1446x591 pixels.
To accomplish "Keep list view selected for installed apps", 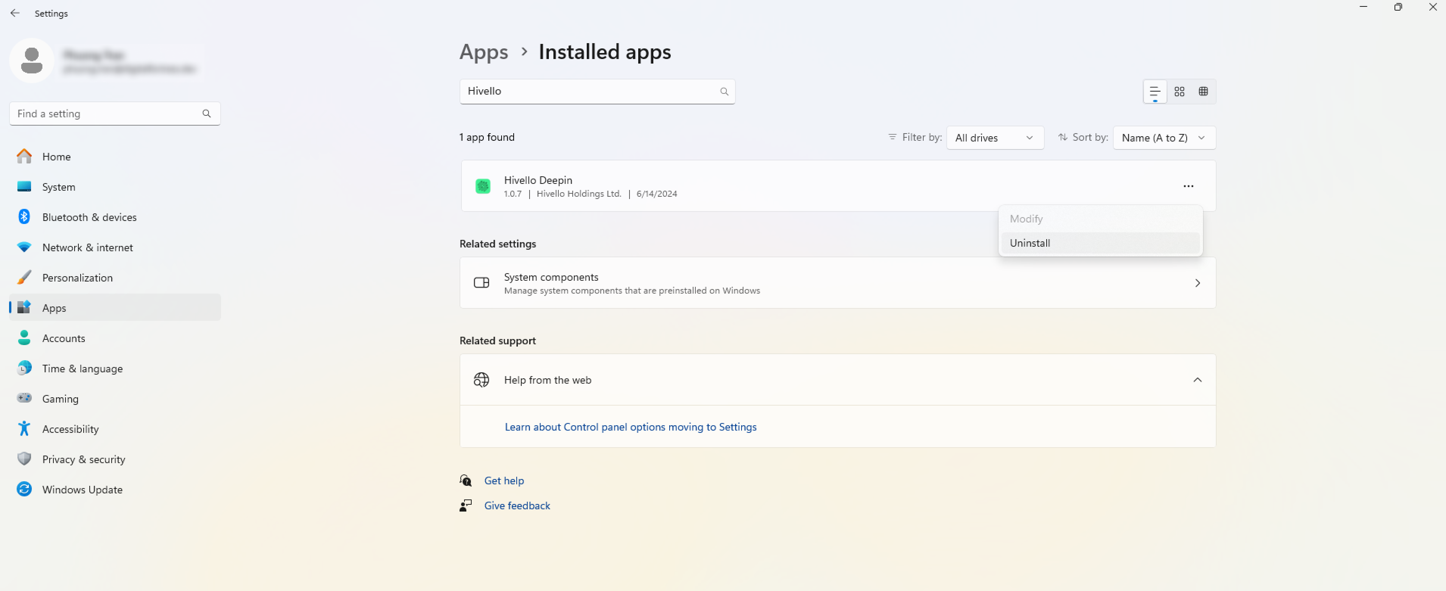I will point(1155,91).
